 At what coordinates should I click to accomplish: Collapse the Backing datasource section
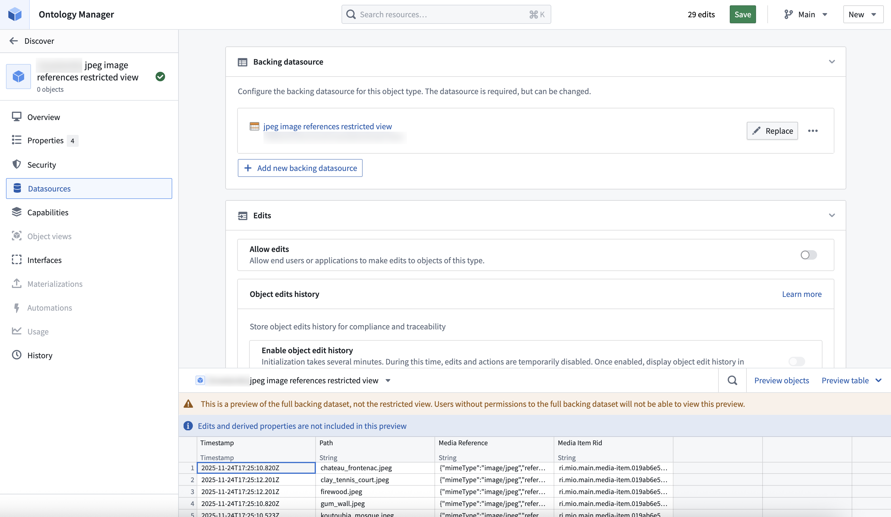(832, 61)
